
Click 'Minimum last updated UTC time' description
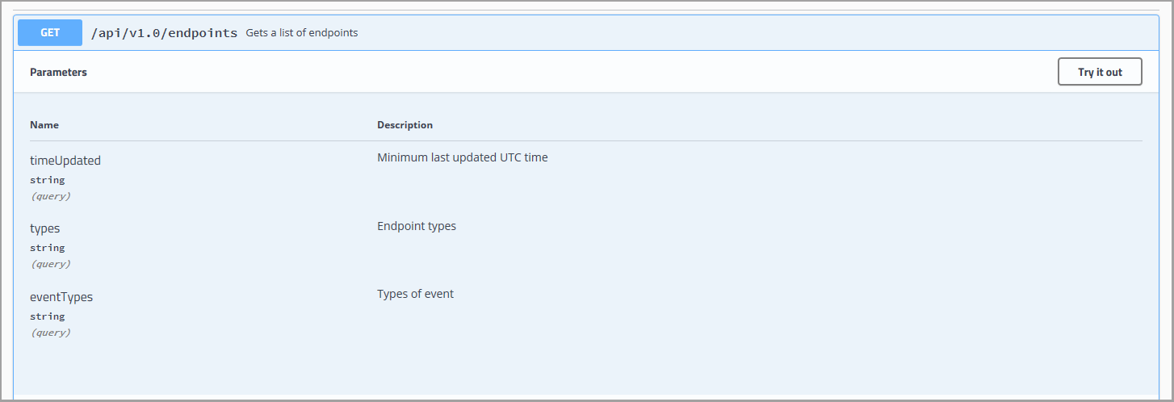point(462,157)
